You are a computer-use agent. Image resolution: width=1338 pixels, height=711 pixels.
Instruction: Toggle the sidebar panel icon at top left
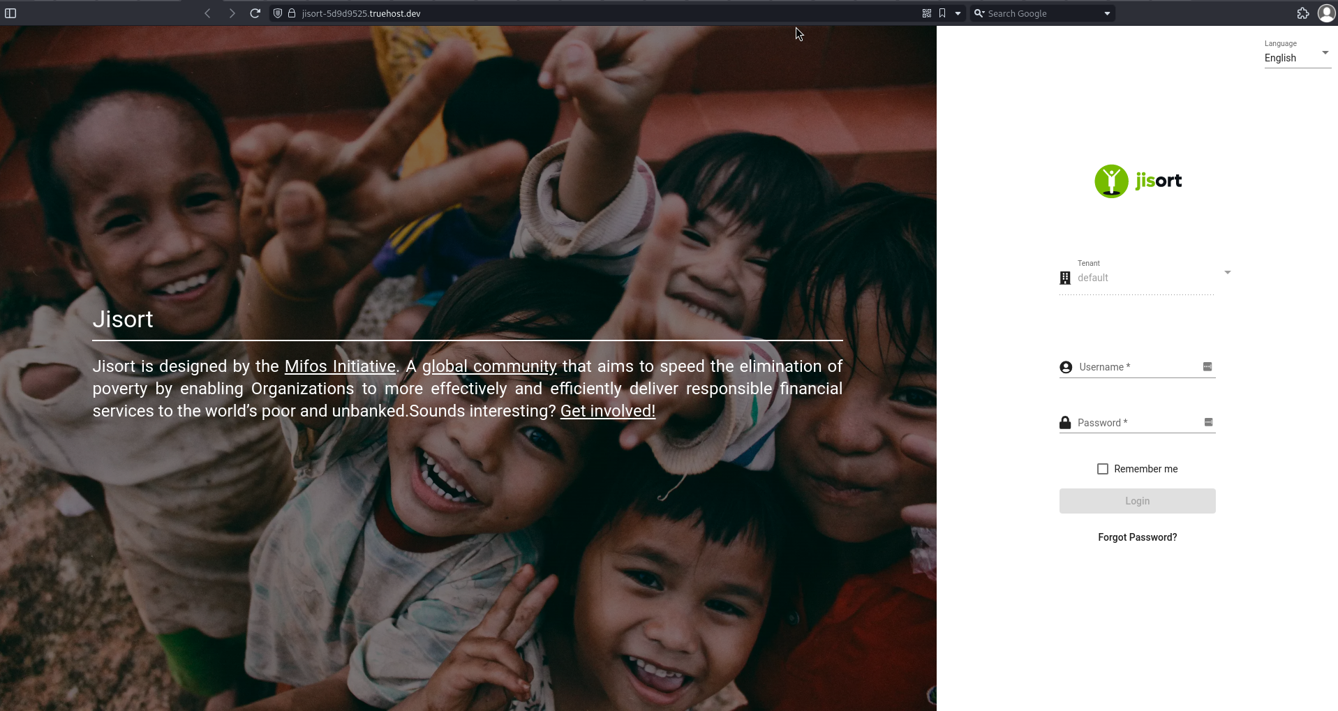click(x=11, y=13)
